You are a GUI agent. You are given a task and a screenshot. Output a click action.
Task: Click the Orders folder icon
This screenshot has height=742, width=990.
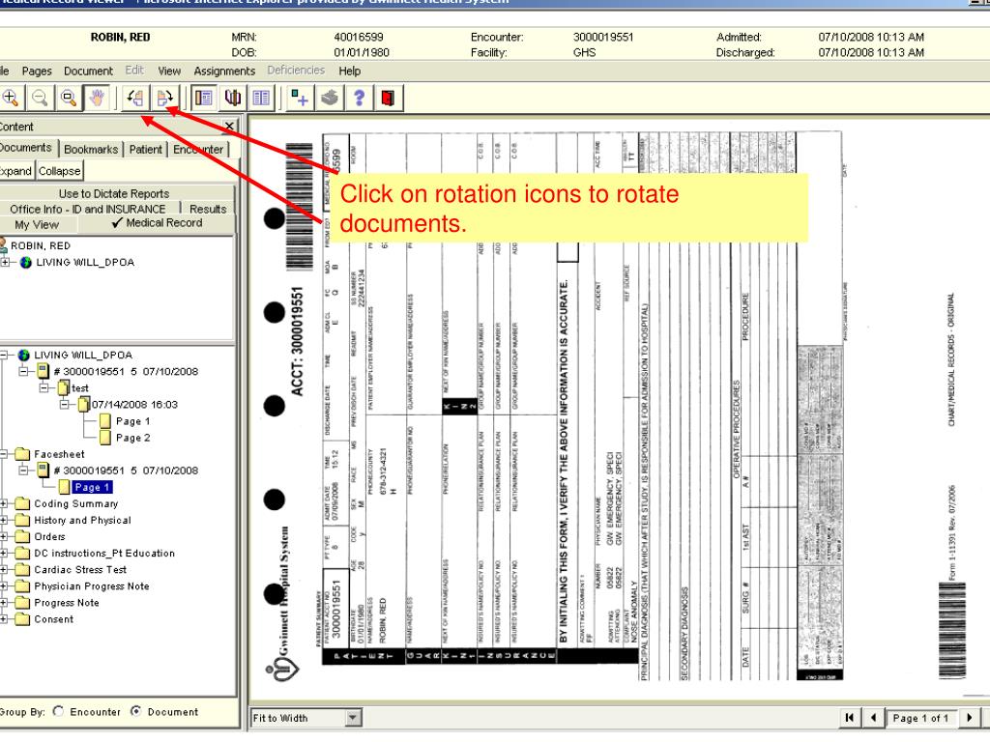[23, 537]
